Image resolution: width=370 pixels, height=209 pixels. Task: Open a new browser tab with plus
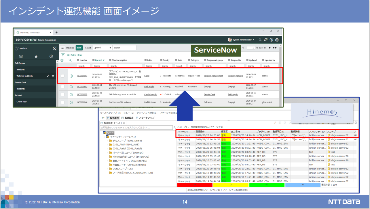tap(56, 32)
